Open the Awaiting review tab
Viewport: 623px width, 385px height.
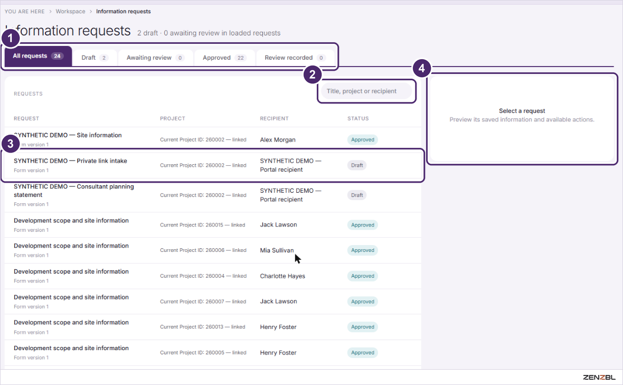[155, 58]
